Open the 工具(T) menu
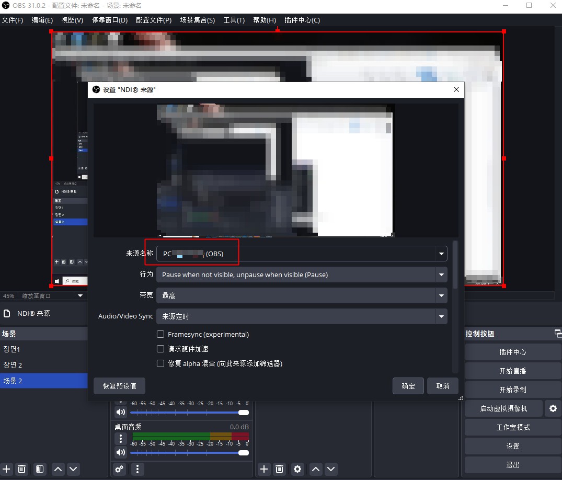This screenshot has height=480, width=562. (x=234, y=20)
